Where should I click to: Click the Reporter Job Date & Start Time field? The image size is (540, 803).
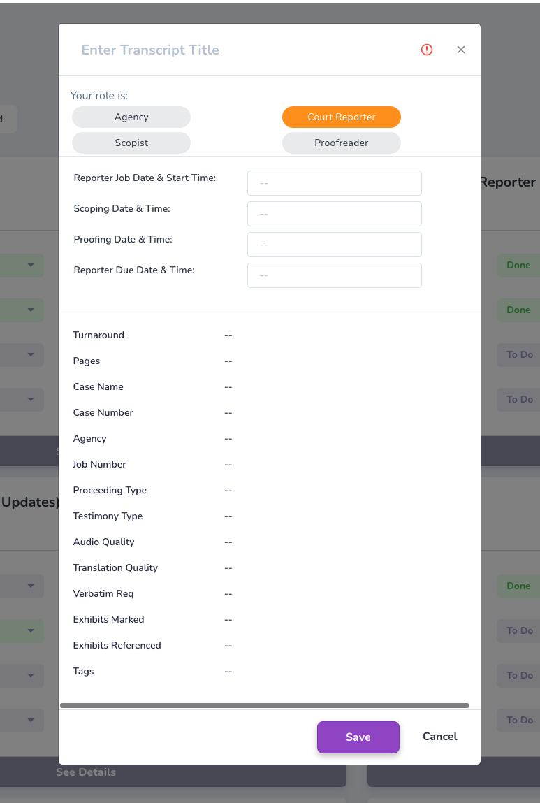point(335,183)
